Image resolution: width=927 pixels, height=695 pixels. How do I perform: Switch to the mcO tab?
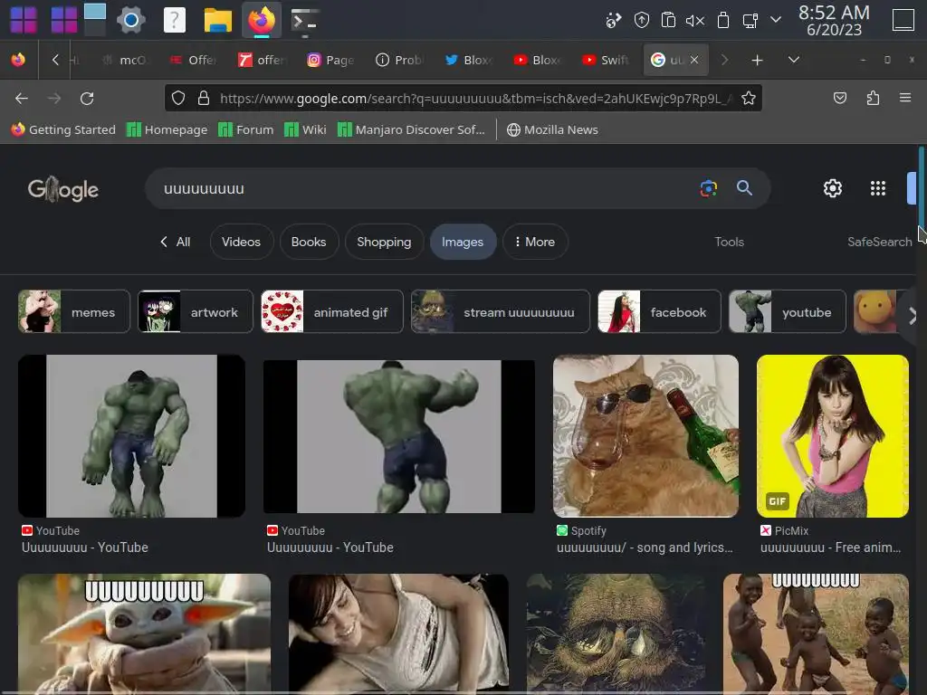[124, 60]
